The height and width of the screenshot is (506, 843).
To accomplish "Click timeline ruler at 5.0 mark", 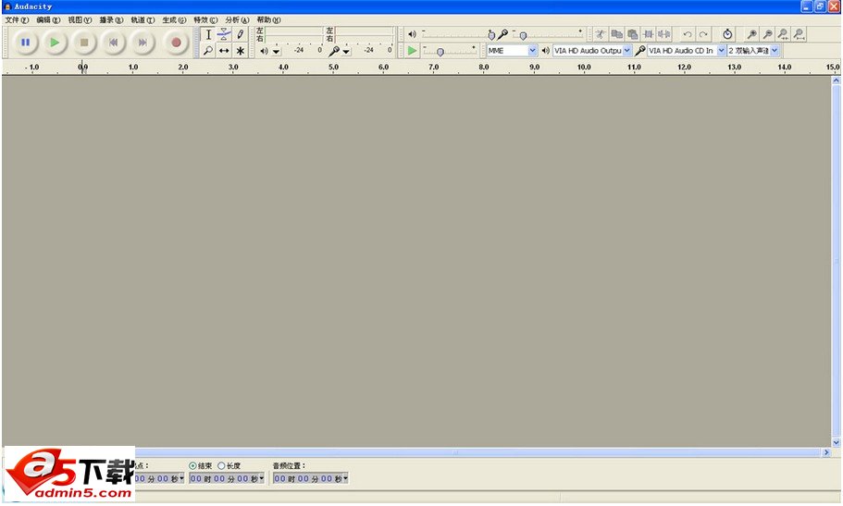I will pyautogui.click(x=333, y=68).
